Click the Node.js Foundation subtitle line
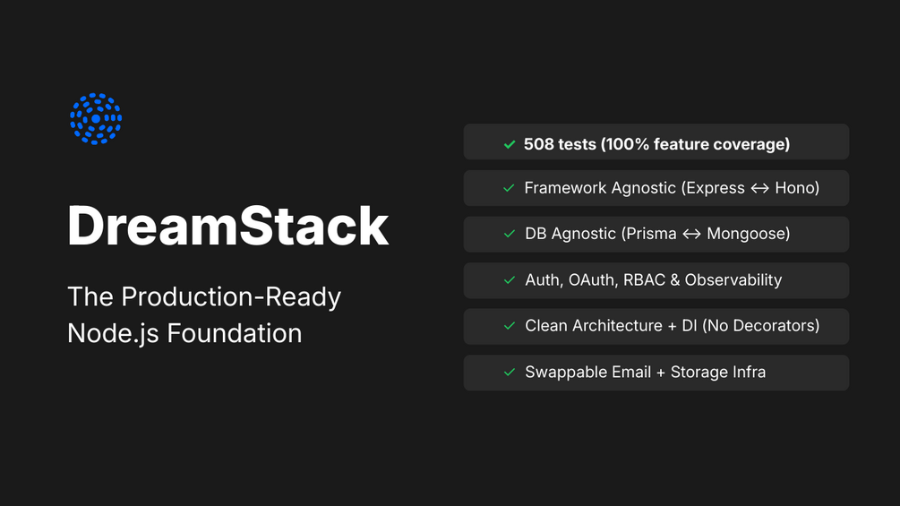 click(184, 333)
